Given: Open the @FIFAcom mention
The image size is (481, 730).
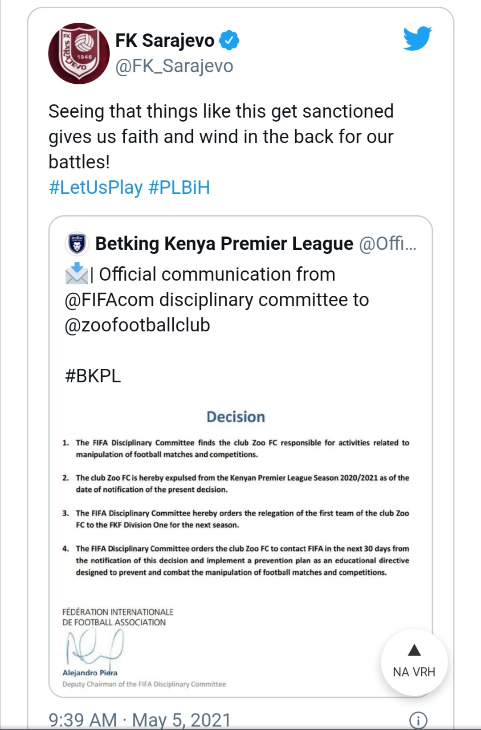Looking at the screenshot, I should [x=109, y=300].
